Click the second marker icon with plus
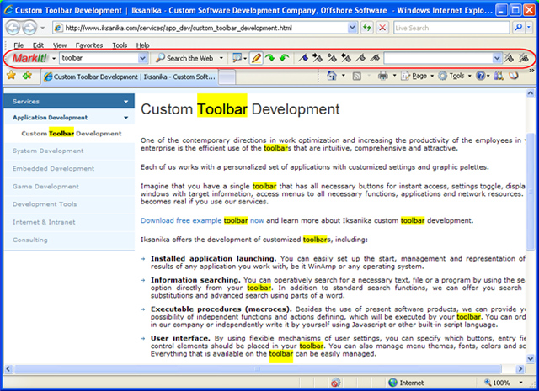This screenshot has width=539, height=391. [318, 58]
